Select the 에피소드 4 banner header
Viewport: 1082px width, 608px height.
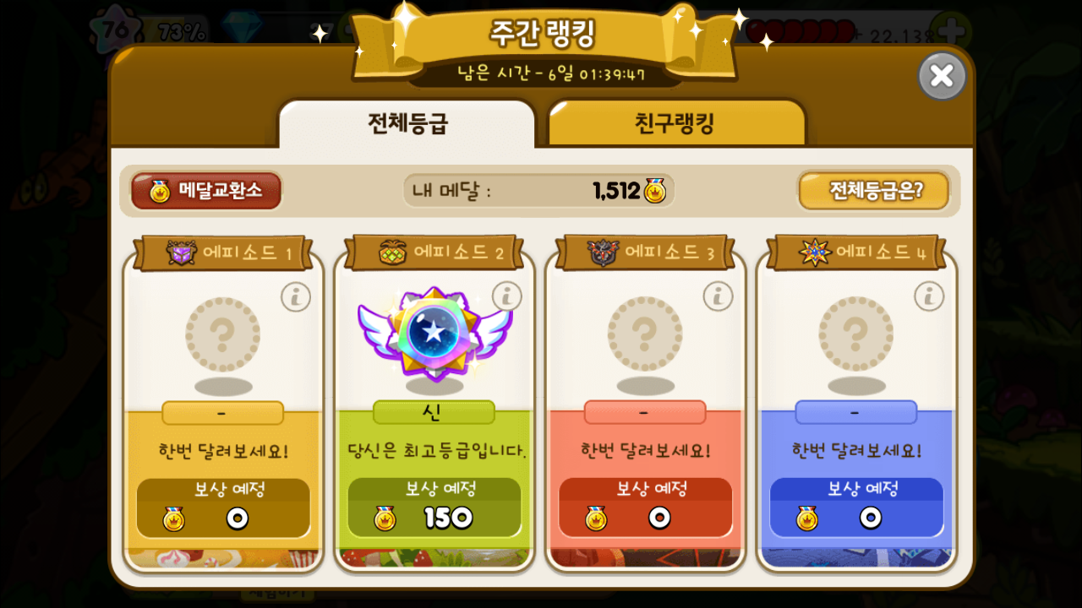(856, 252)
